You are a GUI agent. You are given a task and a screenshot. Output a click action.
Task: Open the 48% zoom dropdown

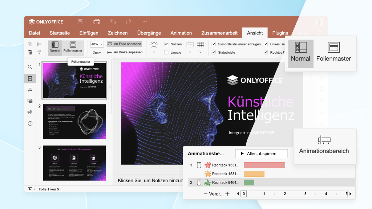[97, 44]
